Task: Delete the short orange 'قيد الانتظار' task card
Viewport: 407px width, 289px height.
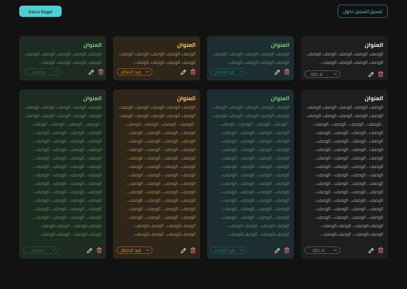Action: point(193,72)
